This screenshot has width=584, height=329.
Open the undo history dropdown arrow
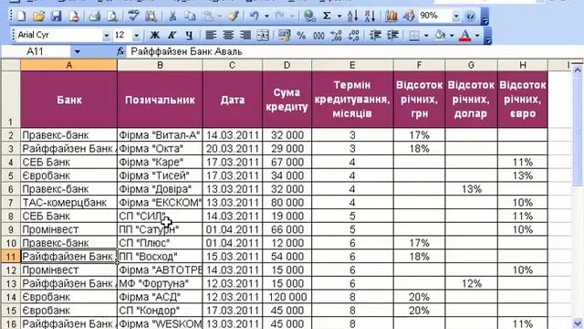coord(266,16)
